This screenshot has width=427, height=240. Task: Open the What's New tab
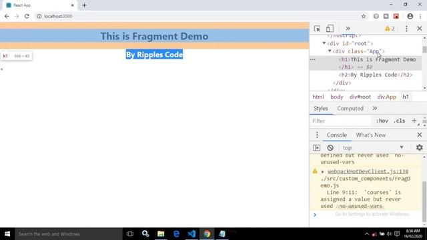371,135
